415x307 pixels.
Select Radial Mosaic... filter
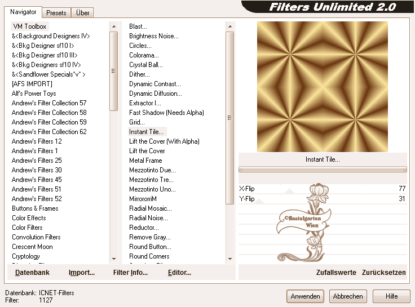coord(151,208)
